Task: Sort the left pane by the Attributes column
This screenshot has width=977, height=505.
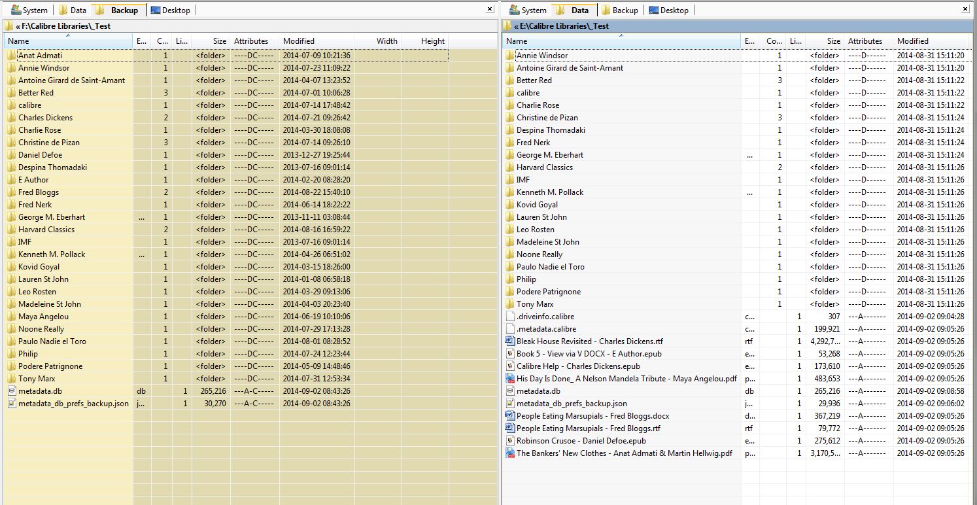Action: coord(254,41)
